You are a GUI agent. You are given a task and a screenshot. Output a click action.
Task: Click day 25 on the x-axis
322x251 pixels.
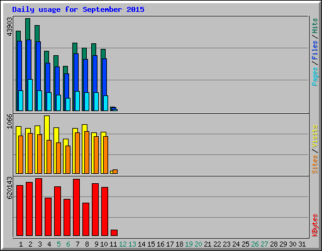click(x=245, y=244)
